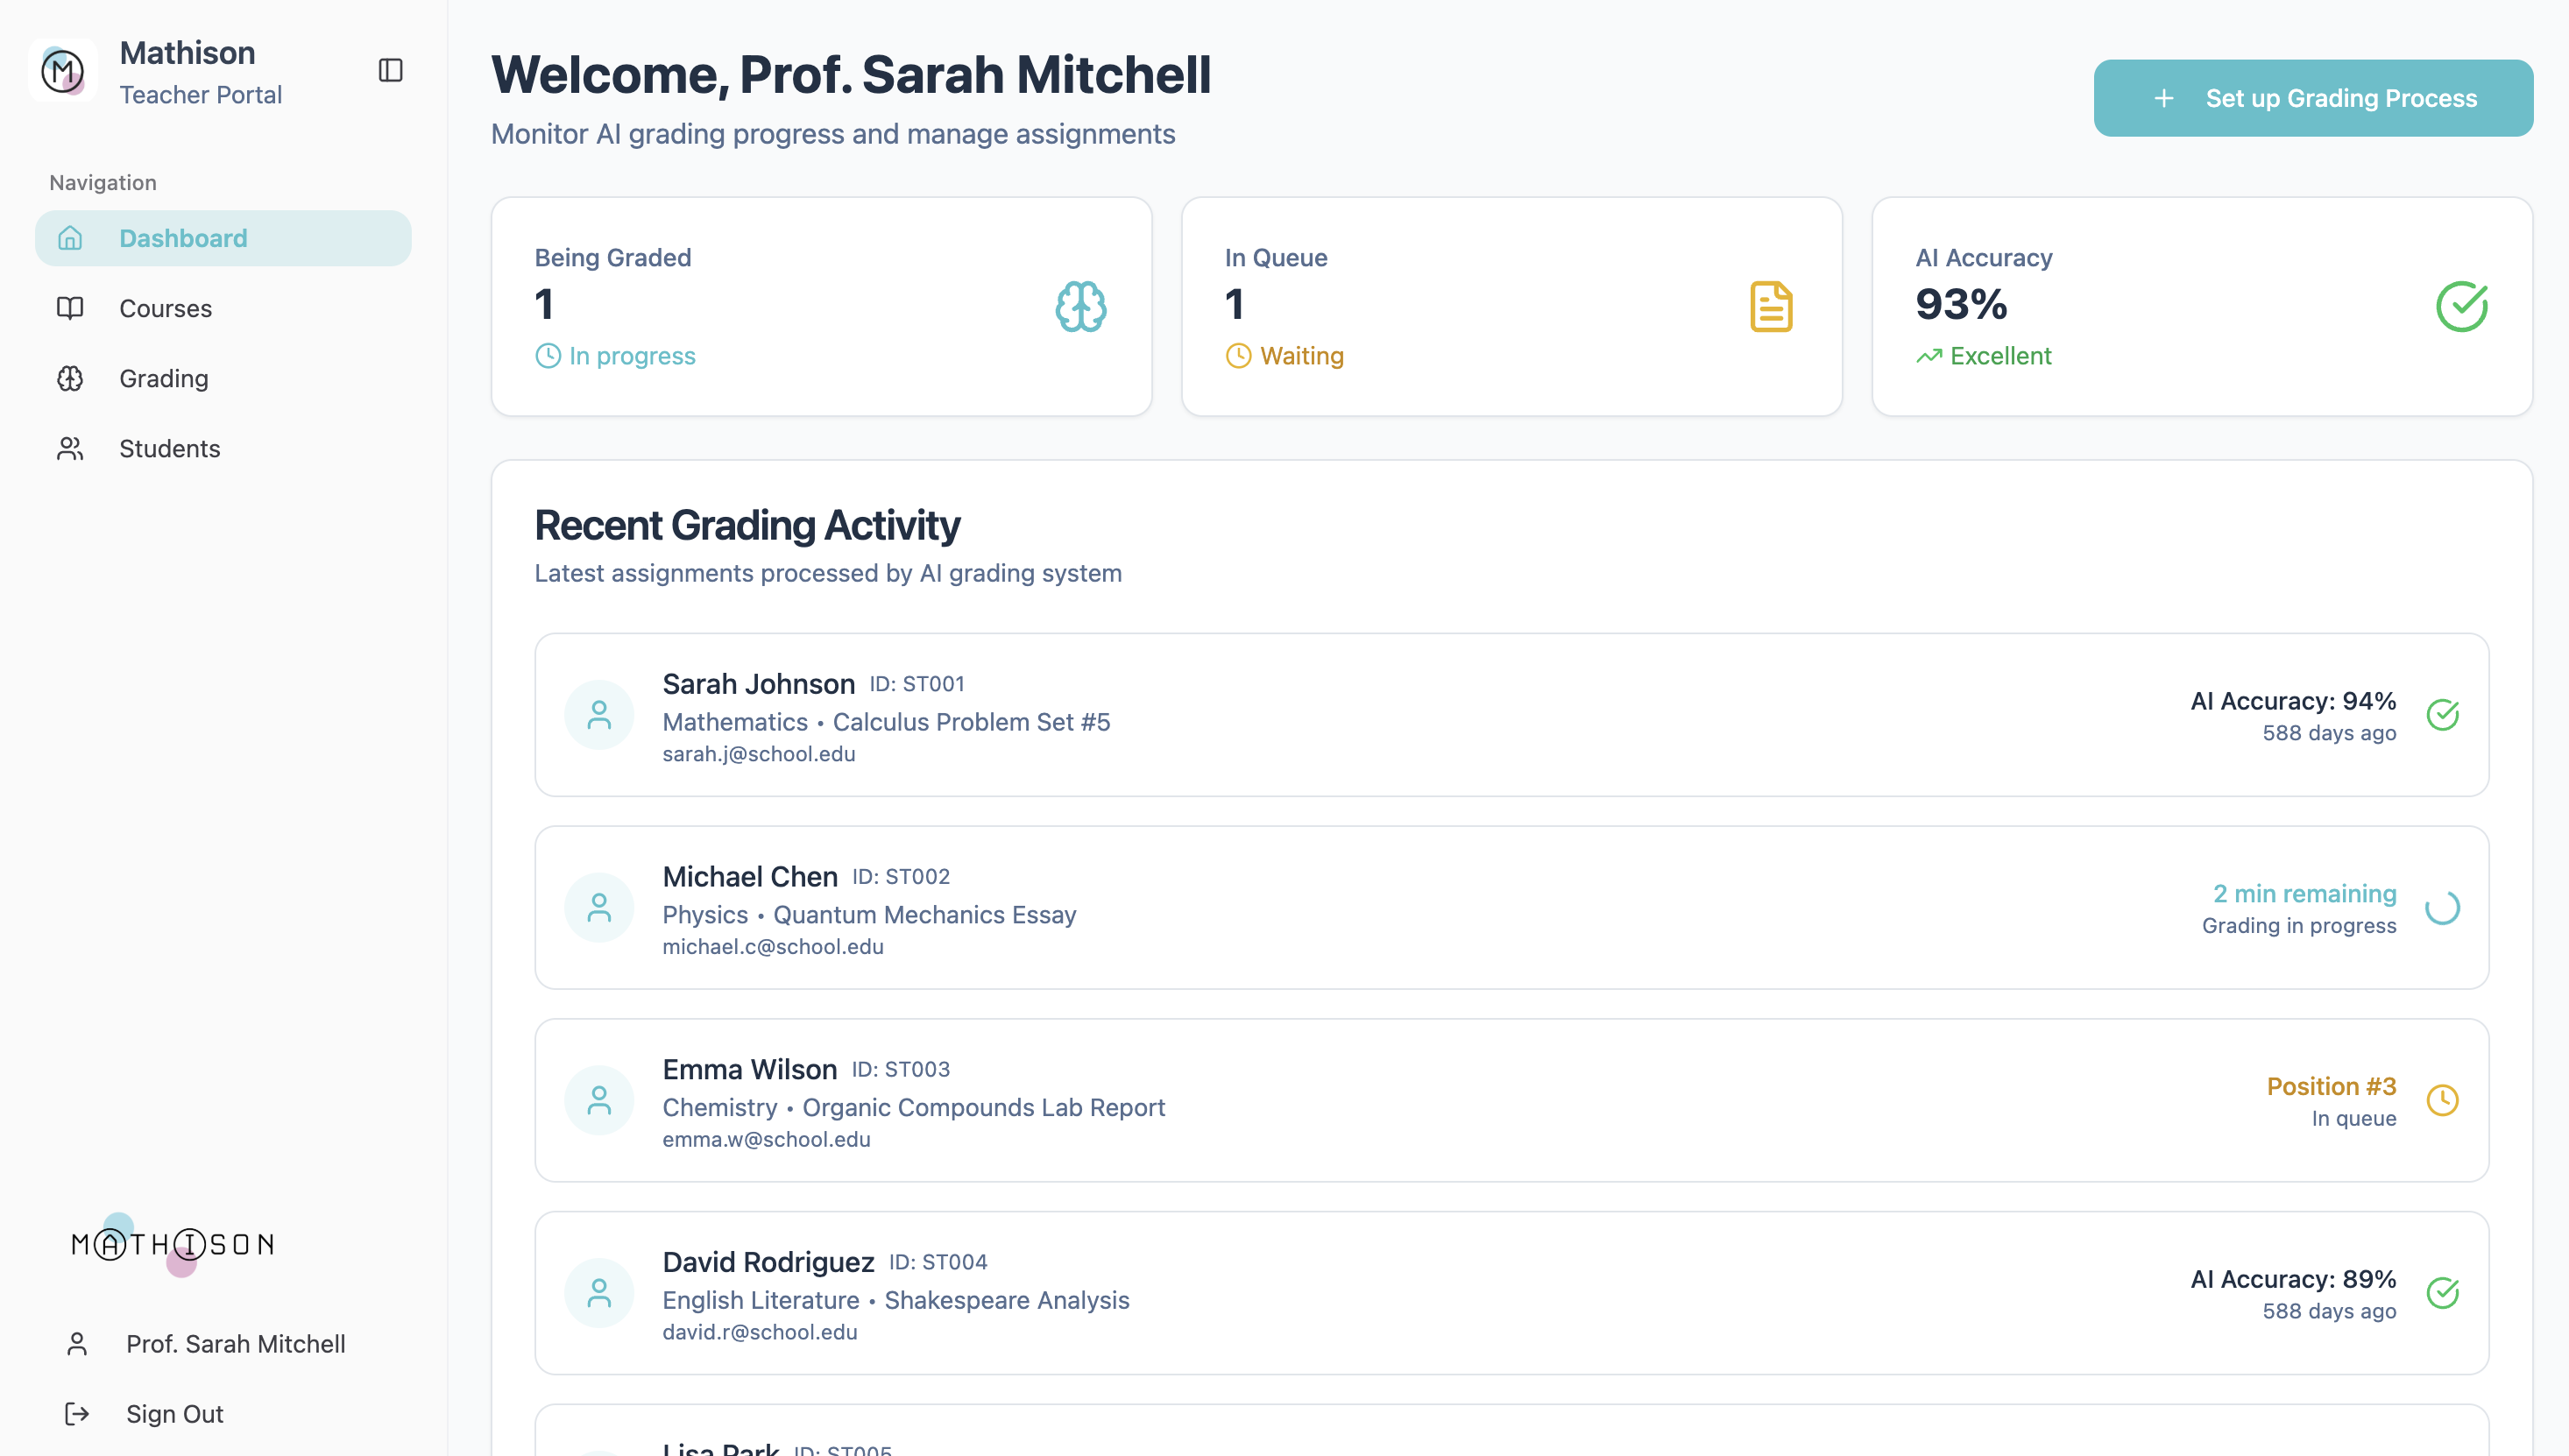Toggle the sidebar collapse icon
The image size is (2569, 1456).
pos(390,70)
